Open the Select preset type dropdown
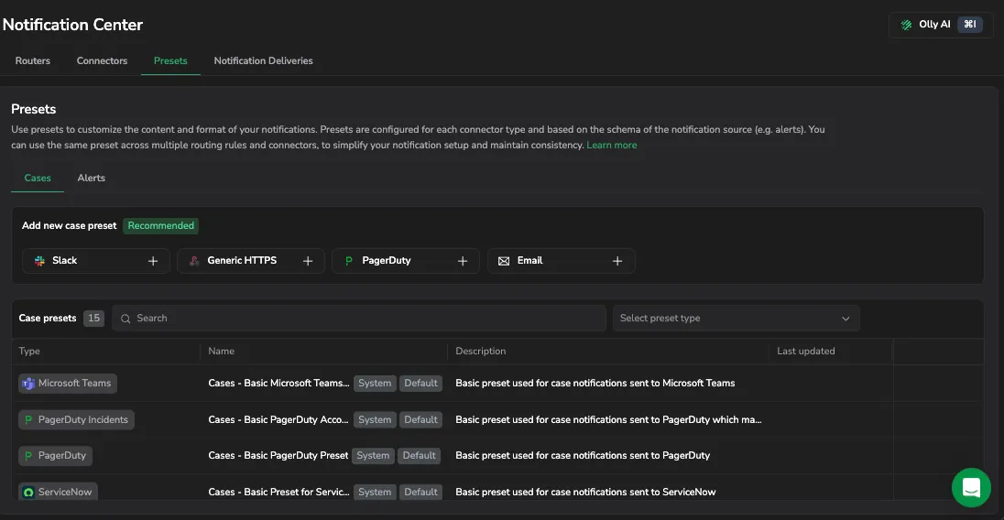This screenshot has width=1004, height=520. 736,318
